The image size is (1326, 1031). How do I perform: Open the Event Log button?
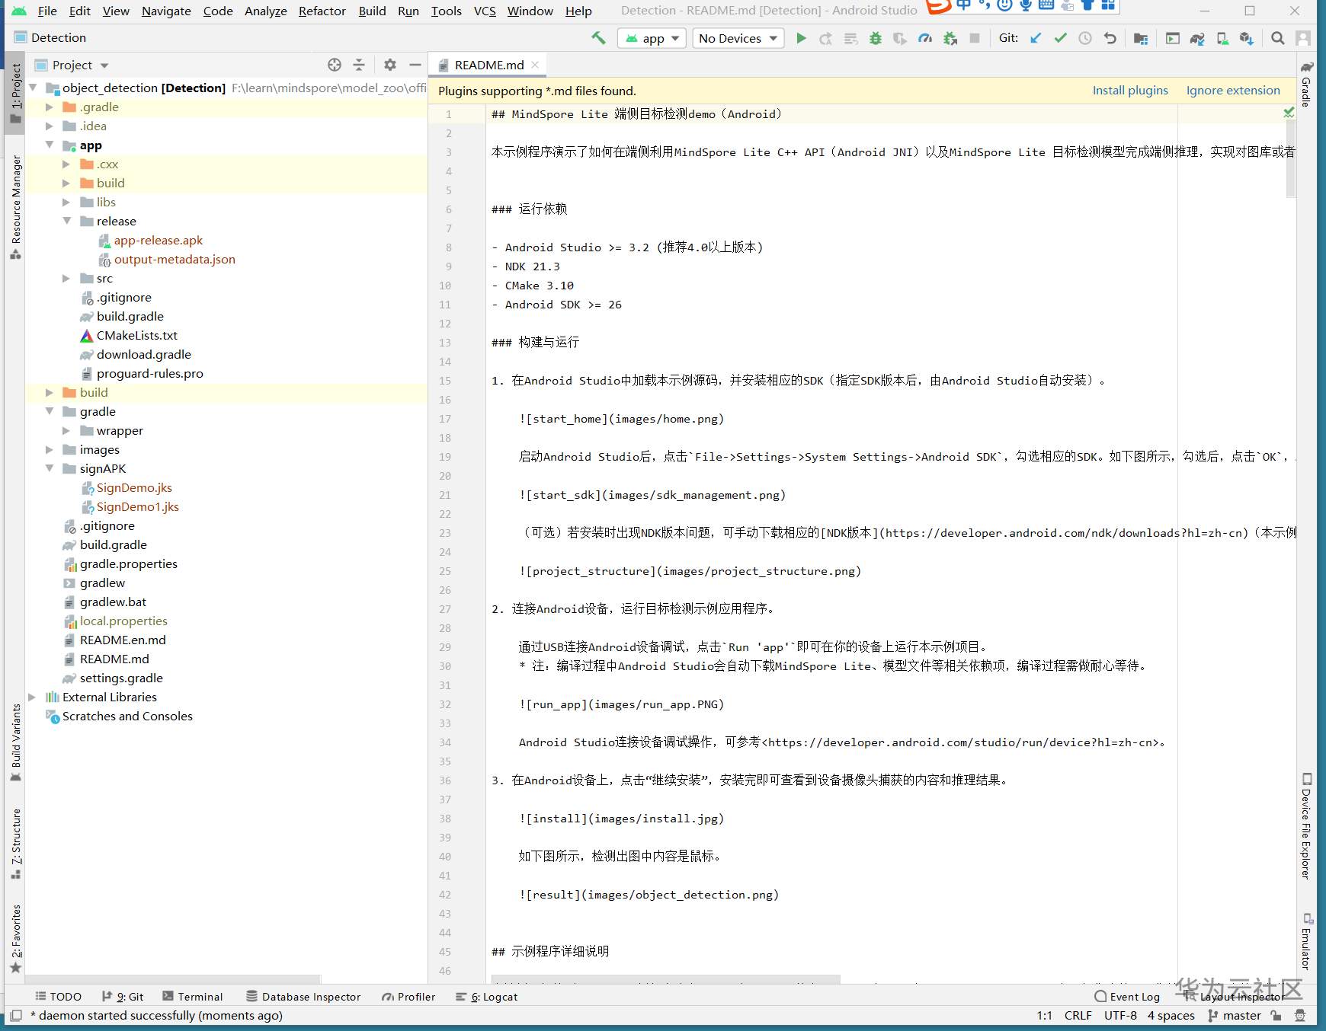click(1127, 997)
